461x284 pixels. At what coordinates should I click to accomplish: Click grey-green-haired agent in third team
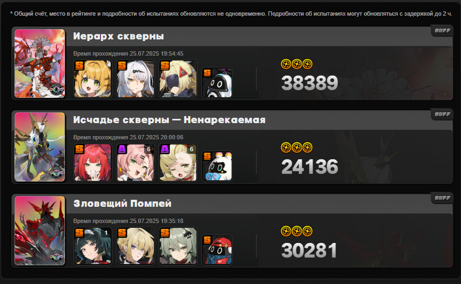tap(178, 246)
